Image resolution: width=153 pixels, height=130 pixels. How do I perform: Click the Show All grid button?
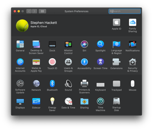tap(42, 11)
